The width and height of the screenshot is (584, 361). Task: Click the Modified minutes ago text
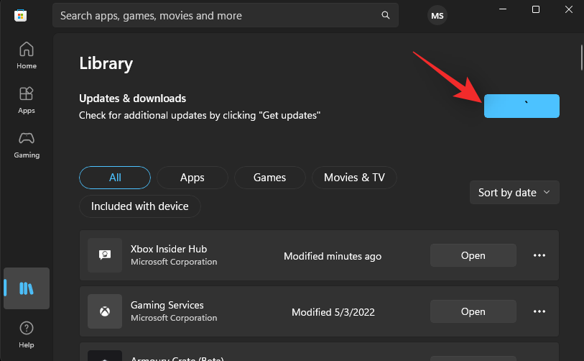(x=333, y=256)
